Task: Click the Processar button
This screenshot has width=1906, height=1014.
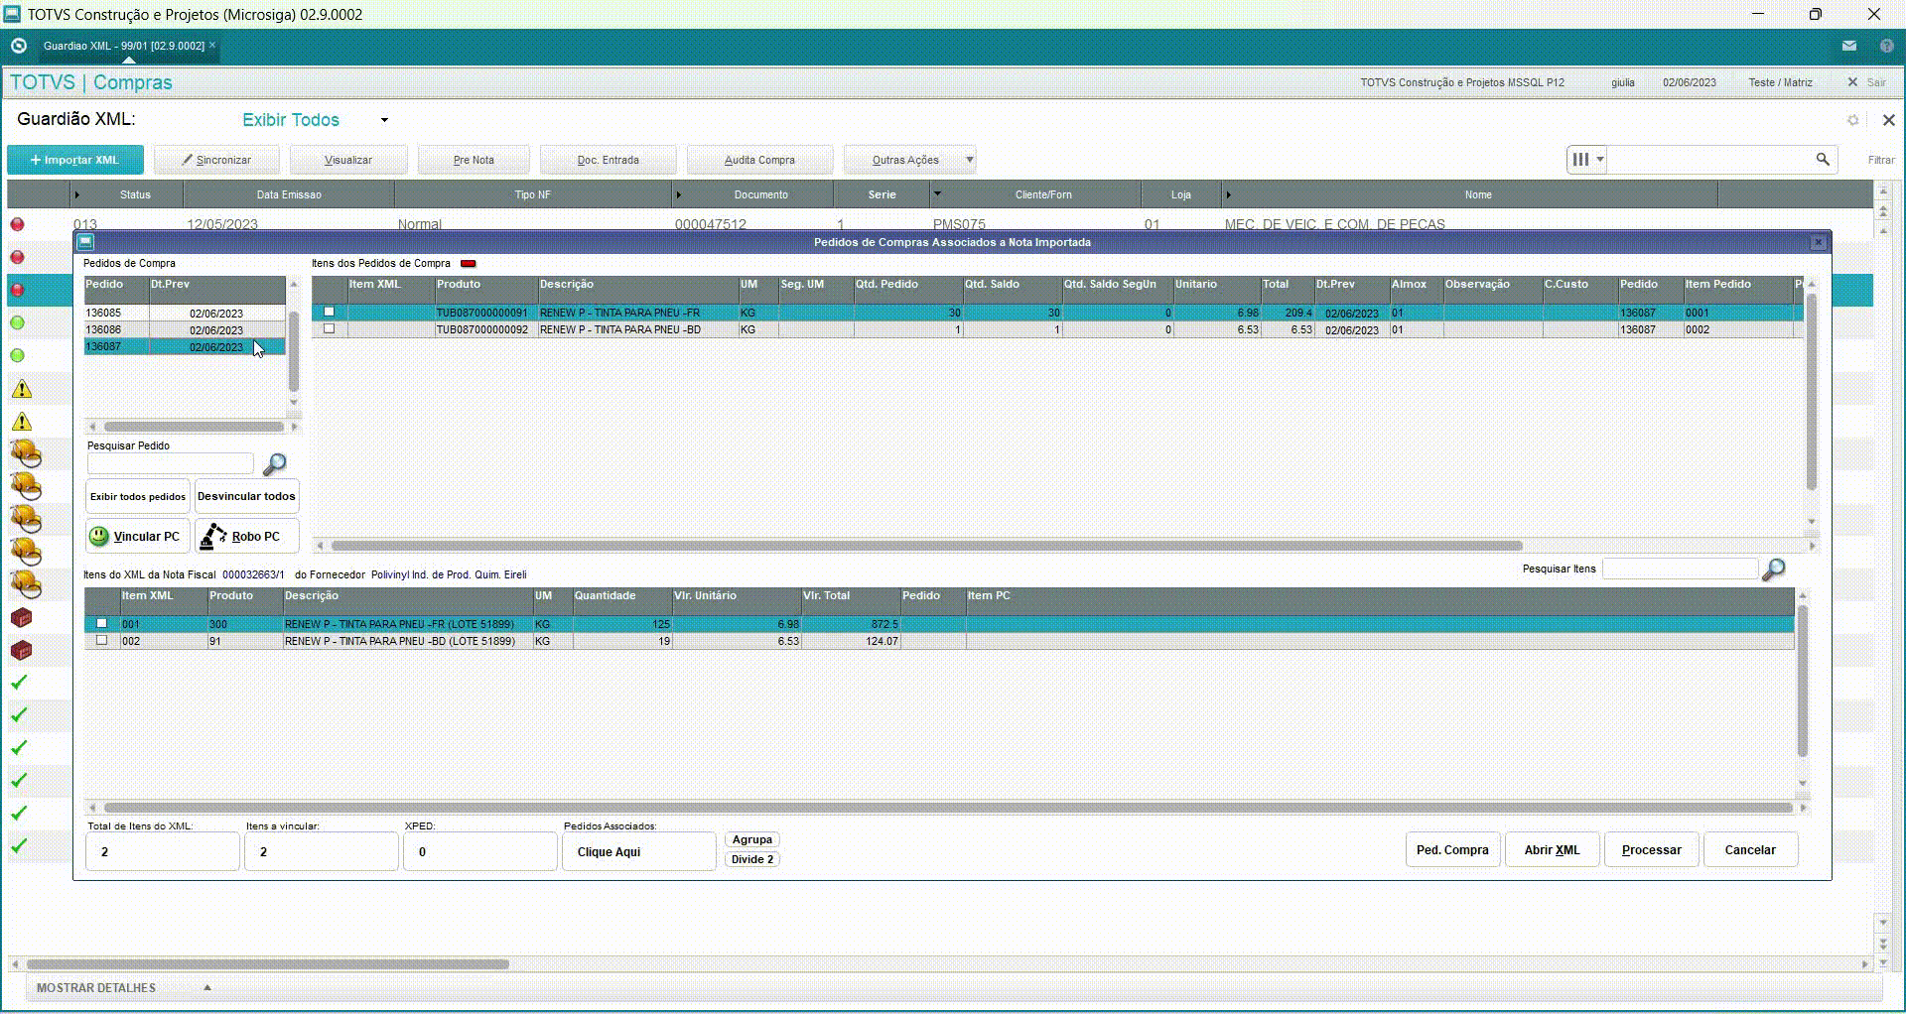Action: [1651, 850]
